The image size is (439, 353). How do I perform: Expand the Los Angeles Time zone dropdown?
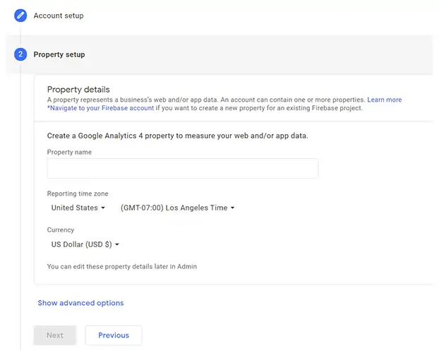177,208
